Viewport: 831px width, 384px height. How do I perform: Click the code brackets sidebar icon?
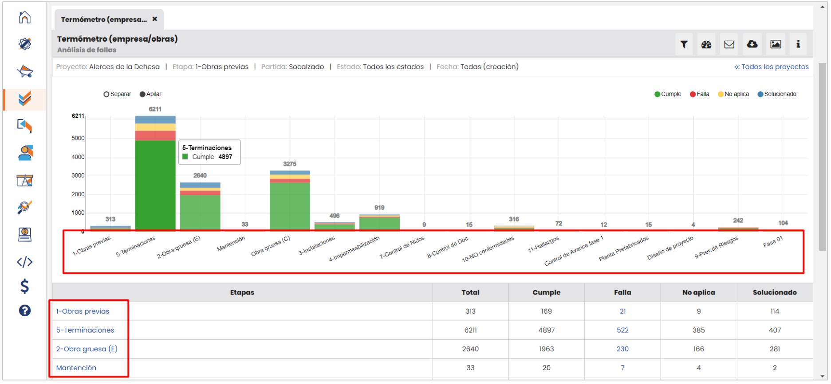point(25,262)
